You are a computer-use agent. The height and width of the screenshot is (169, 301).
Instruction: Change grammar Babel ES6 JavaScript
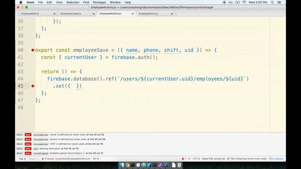click(x=214, y=159)
